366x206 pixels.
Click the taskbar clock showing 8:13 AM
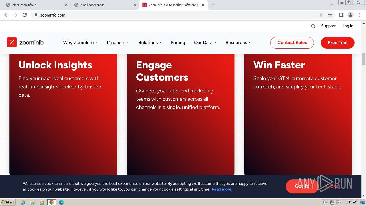(x=351, y=202)
